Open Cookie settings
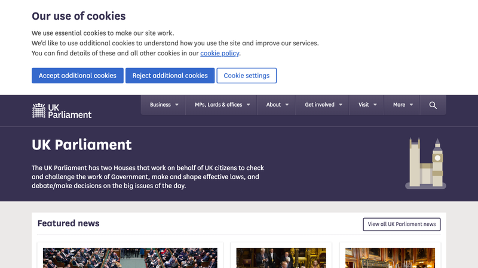Screen dimensions: 478x268 click(247, 76)
